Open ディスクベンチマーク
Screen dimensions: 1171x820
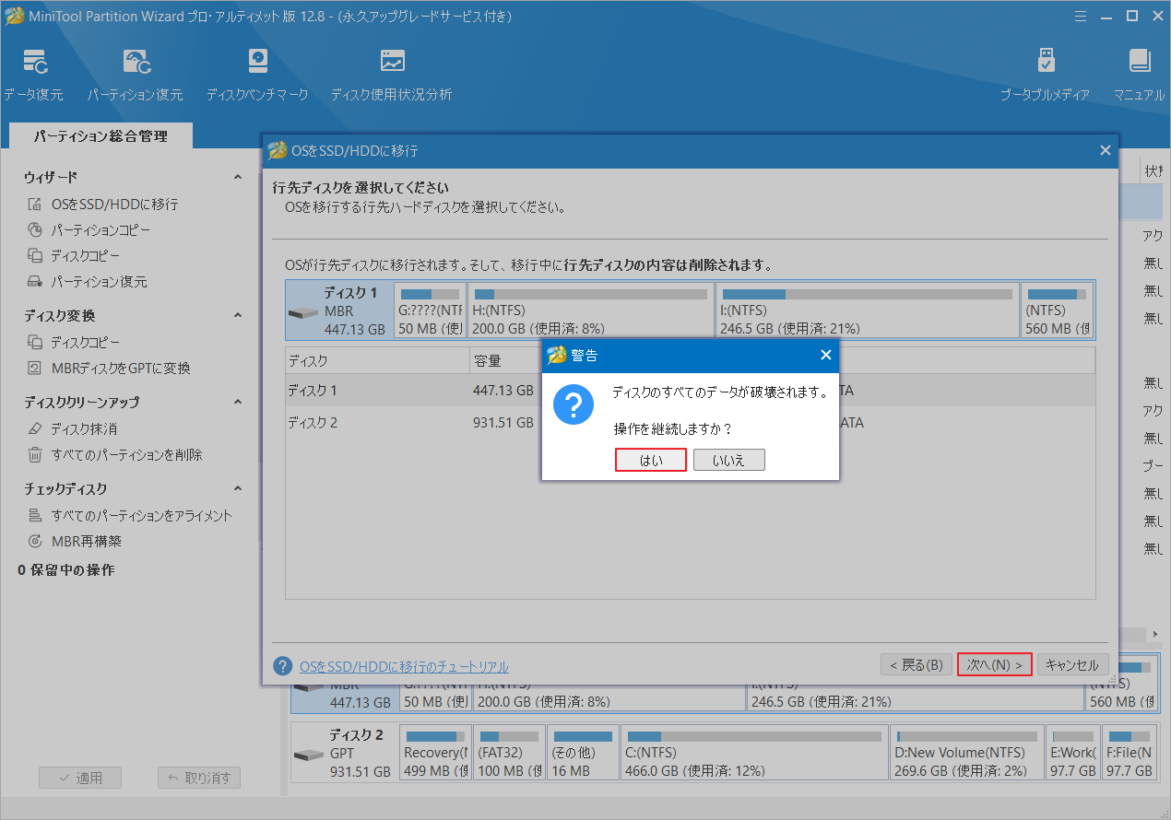pyautogui.click(x=257, y=76)
